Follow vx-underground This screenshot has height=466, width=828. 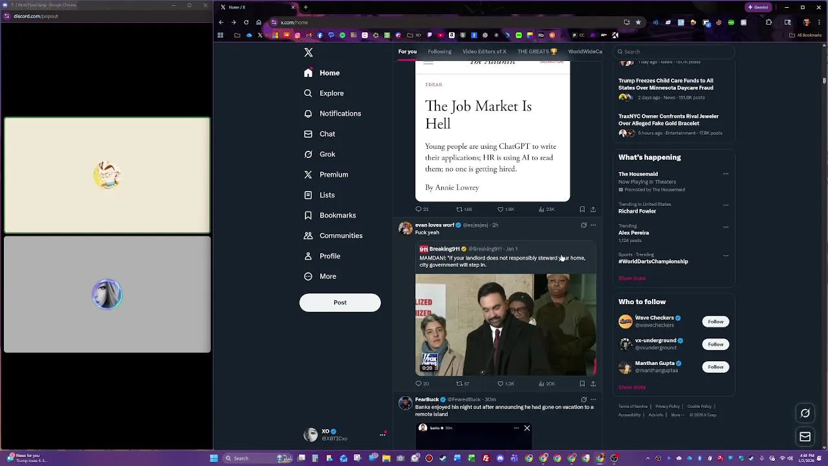[x=715, y=344]
